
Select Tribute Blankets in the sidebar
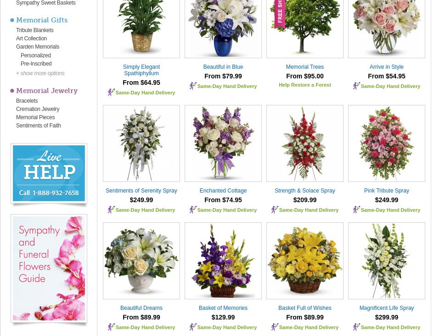[34, 30]
